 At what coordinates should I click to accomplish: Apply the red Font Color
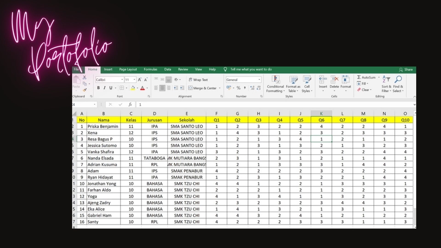[142, 88]
